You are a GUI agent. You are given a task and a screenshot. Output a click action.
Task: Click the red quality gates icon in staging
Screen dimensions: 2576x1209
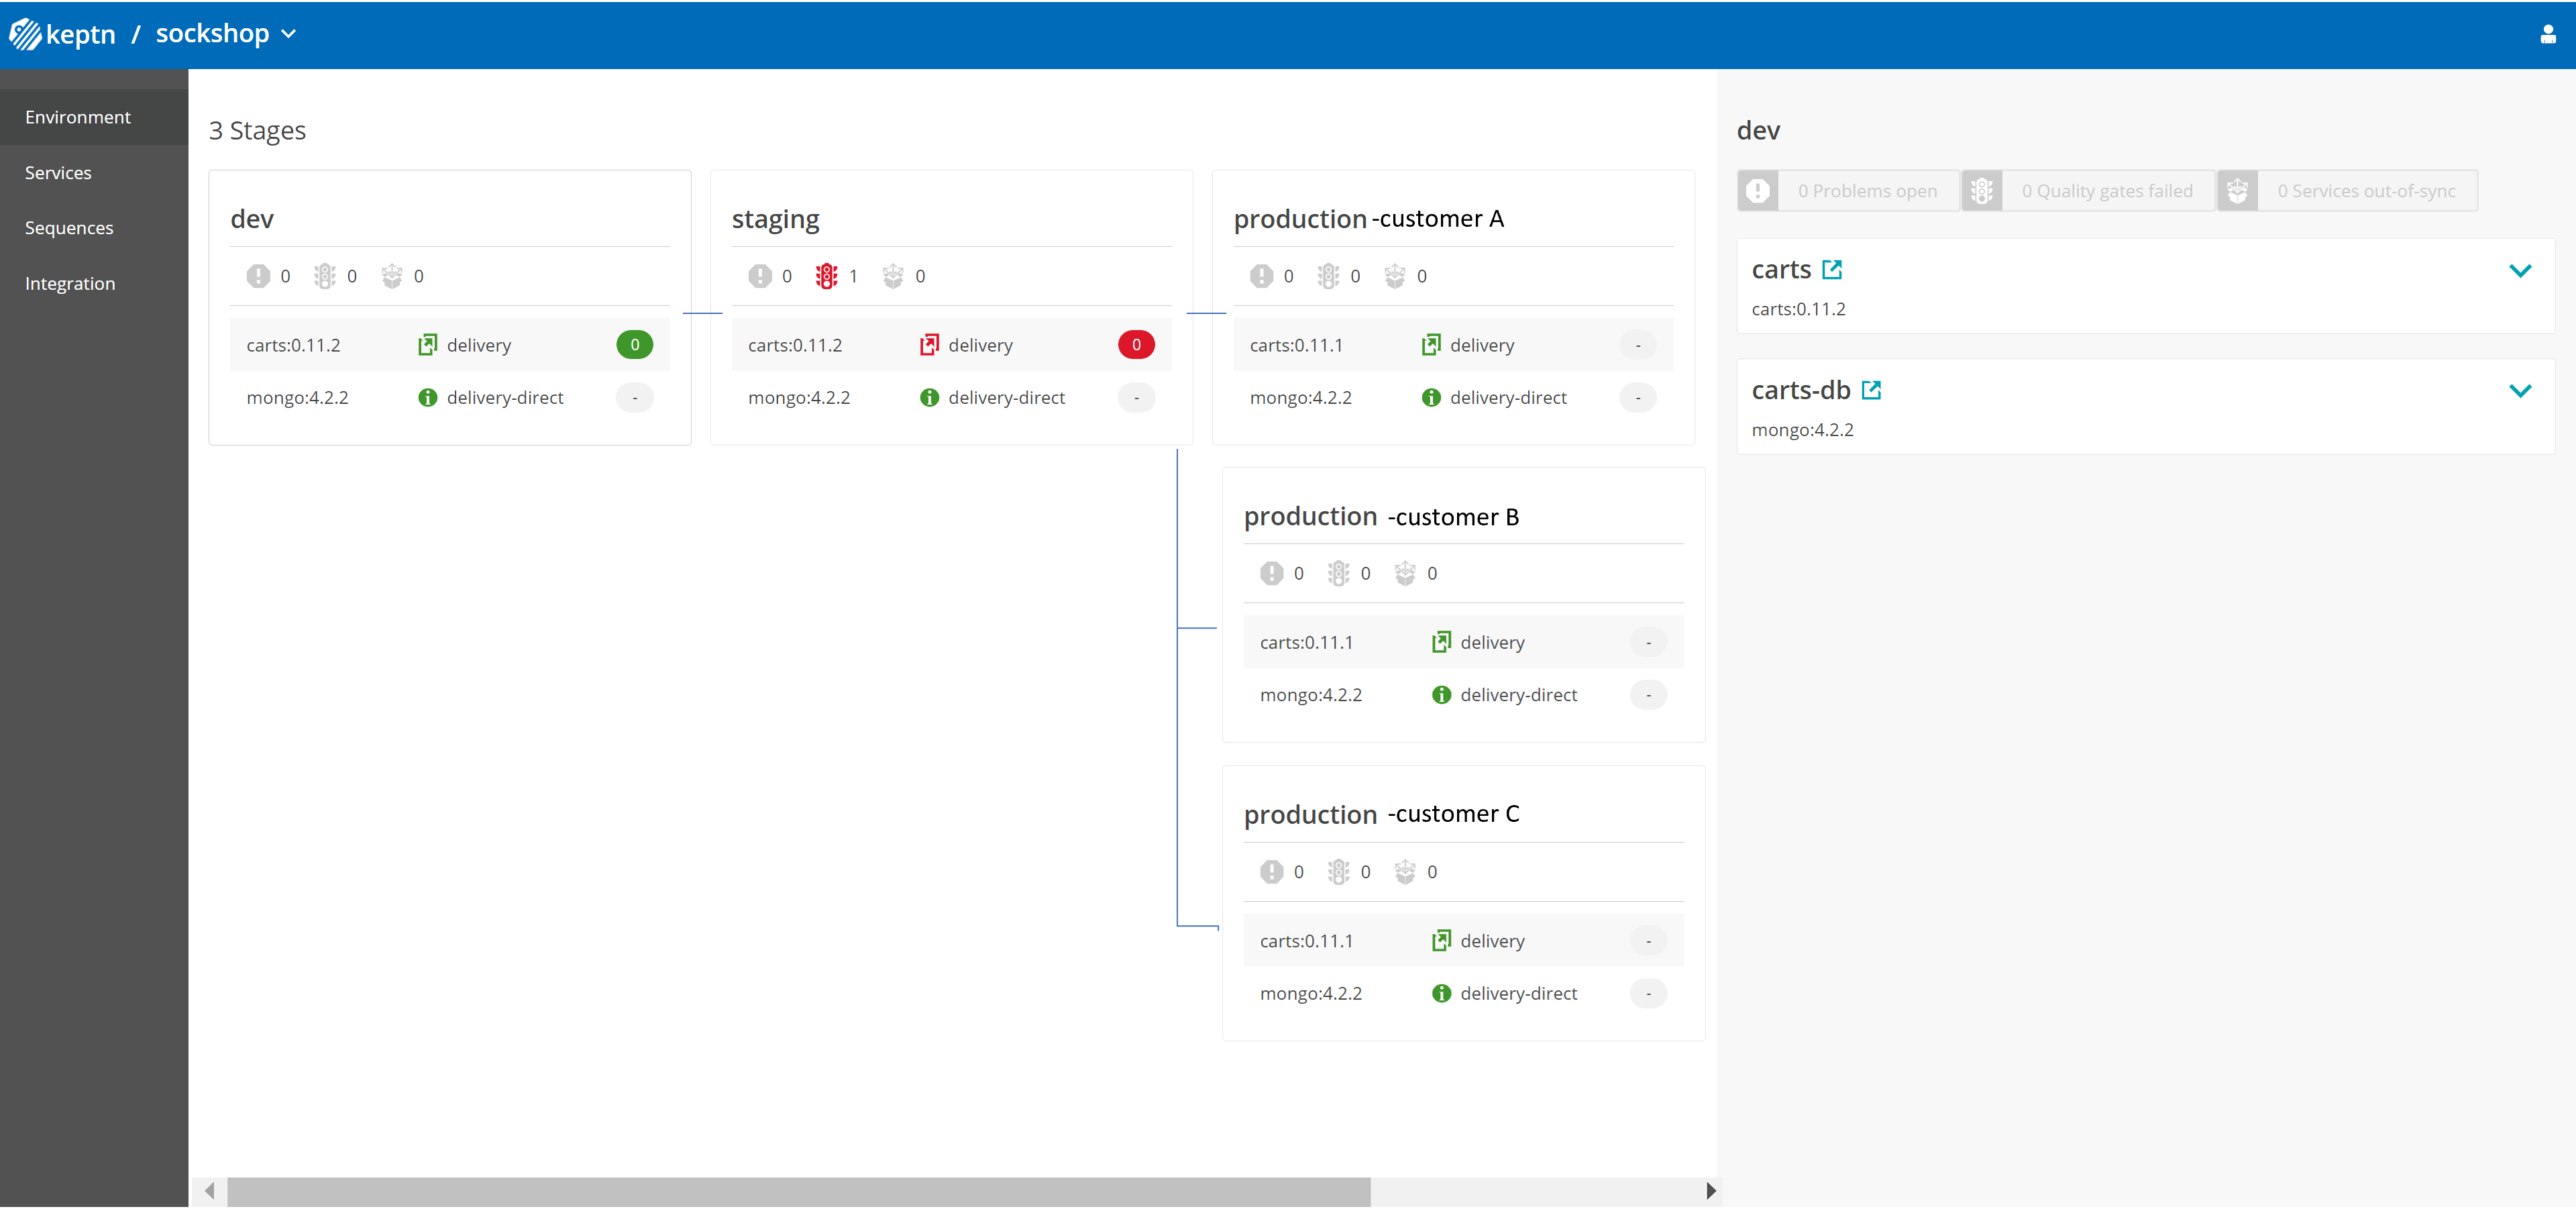[x=826, y=276]
